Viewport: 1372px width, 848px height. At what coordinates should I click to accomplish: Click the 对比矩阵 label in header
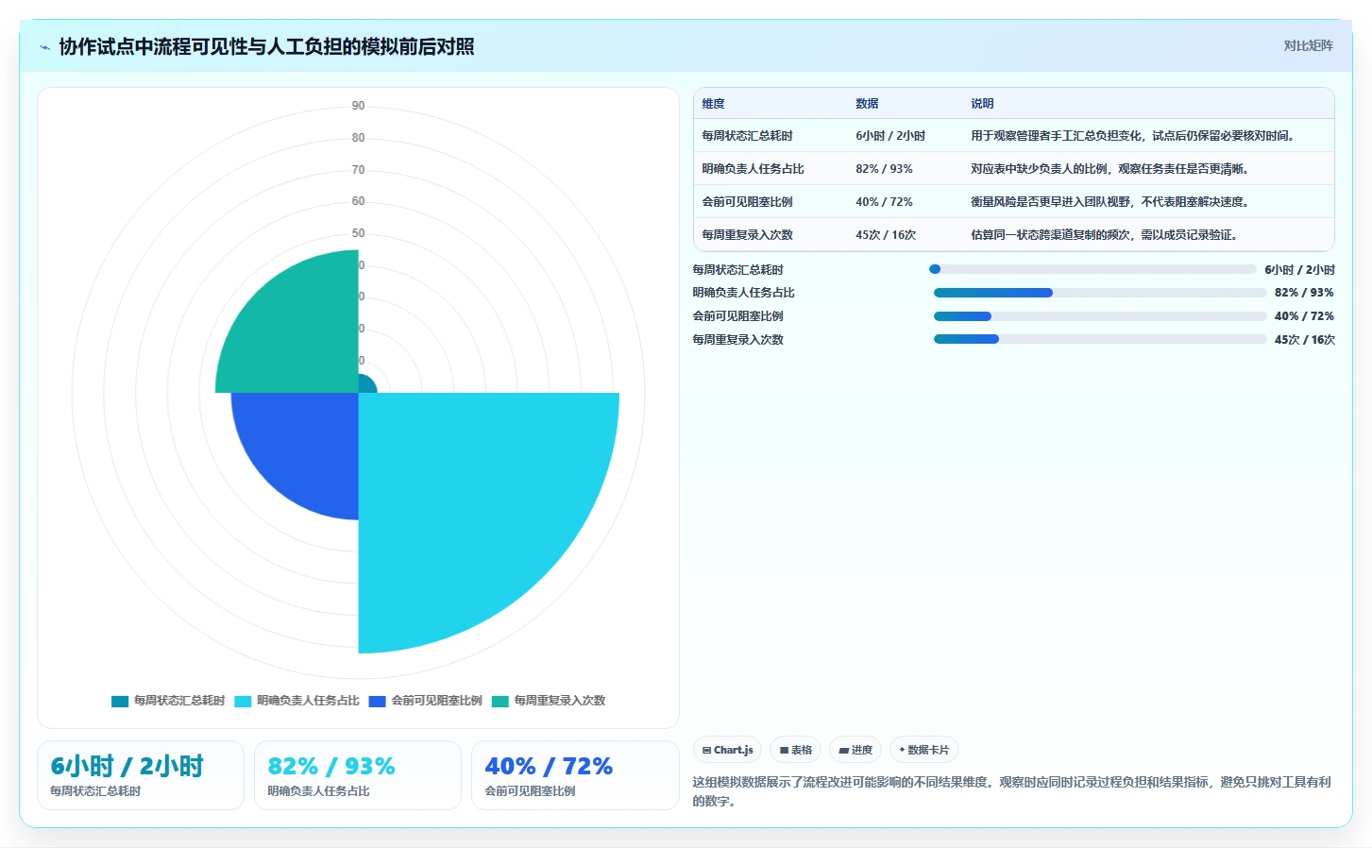click(1308, 45)
